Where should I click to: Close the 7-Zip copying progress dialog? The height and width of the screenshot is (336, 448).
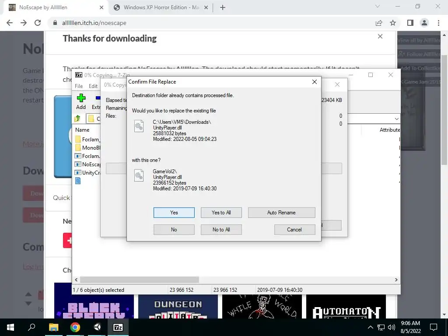[x=337, y=84]
